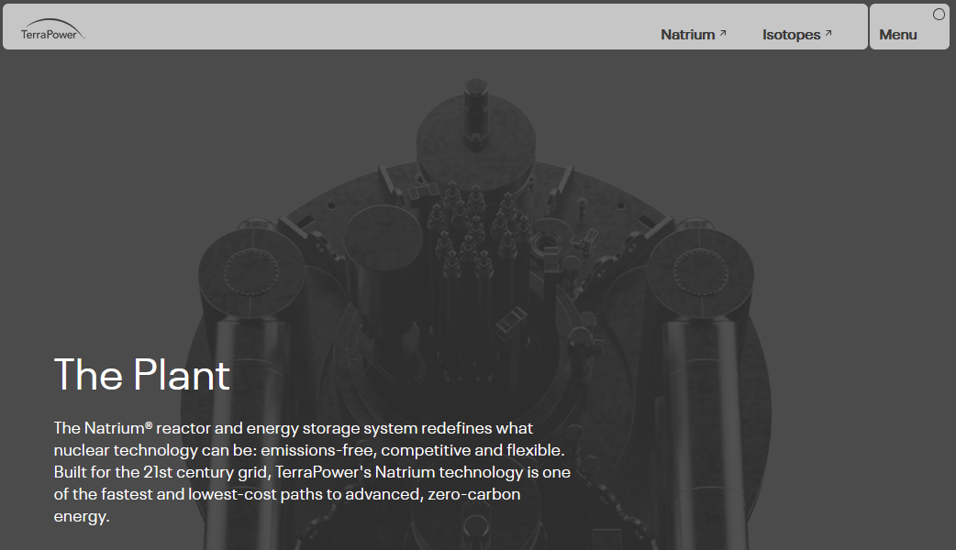Click the arrow icon next to Natrium
This screenshot has width=956, height=550.
pyautogui.click(x=722, y=34)
